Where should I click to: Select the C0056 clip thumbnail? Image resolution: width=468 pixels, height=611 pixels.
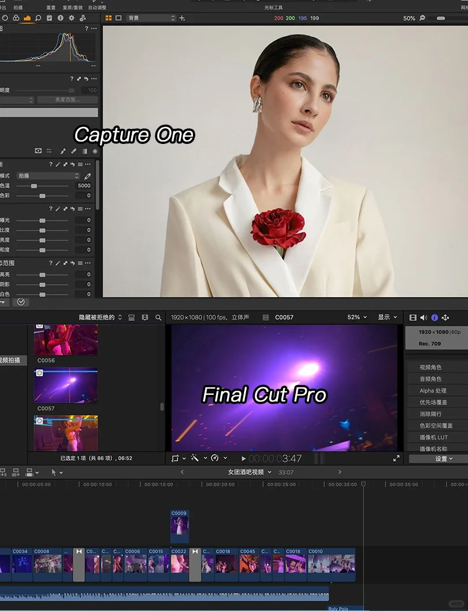tap(66, 339)
